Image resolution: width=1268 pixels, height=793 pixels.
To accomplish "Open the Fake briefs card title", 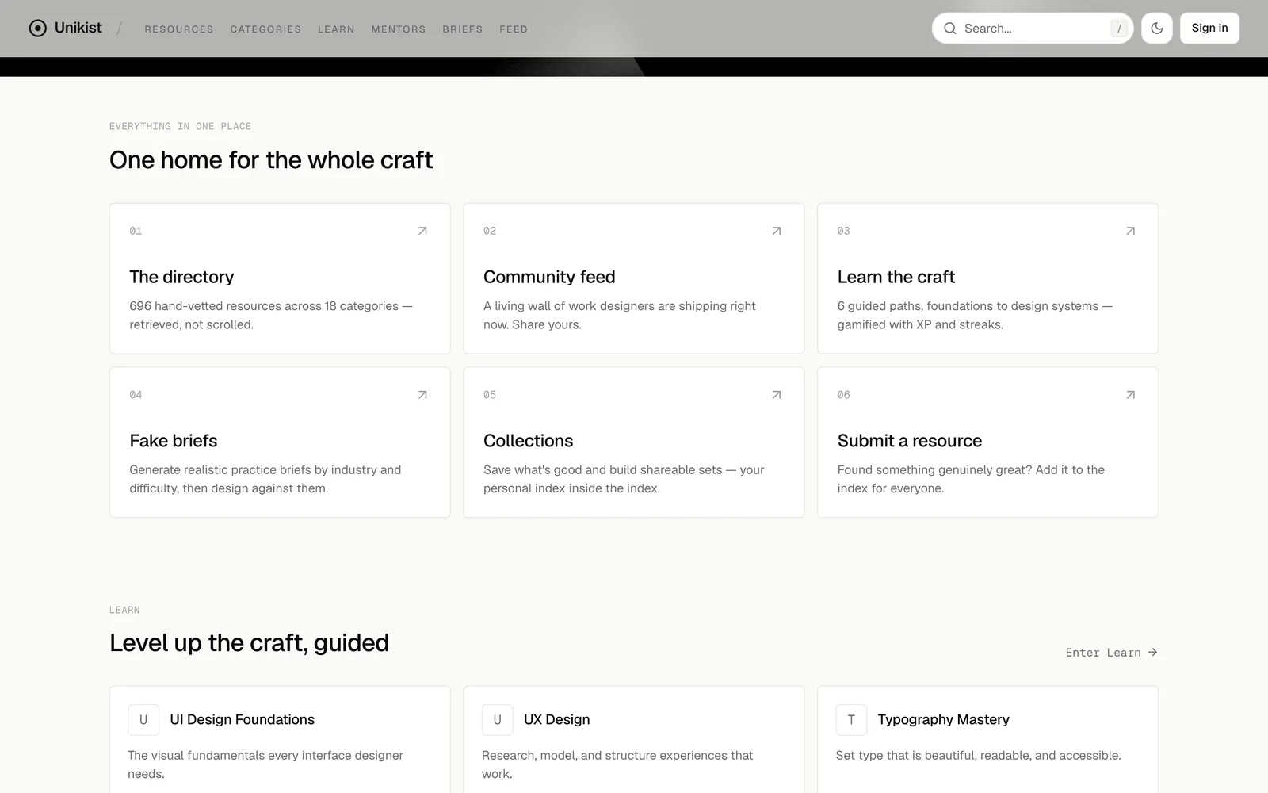I will [x=174, y=441].
